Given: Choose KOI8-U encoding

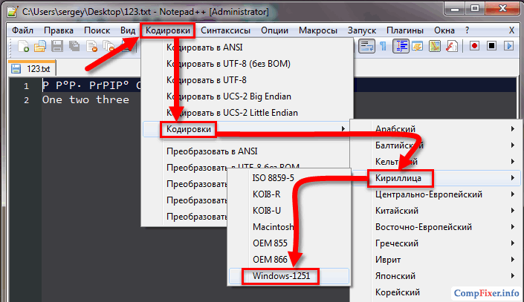Looking at the screenshot, I should 289,211.
